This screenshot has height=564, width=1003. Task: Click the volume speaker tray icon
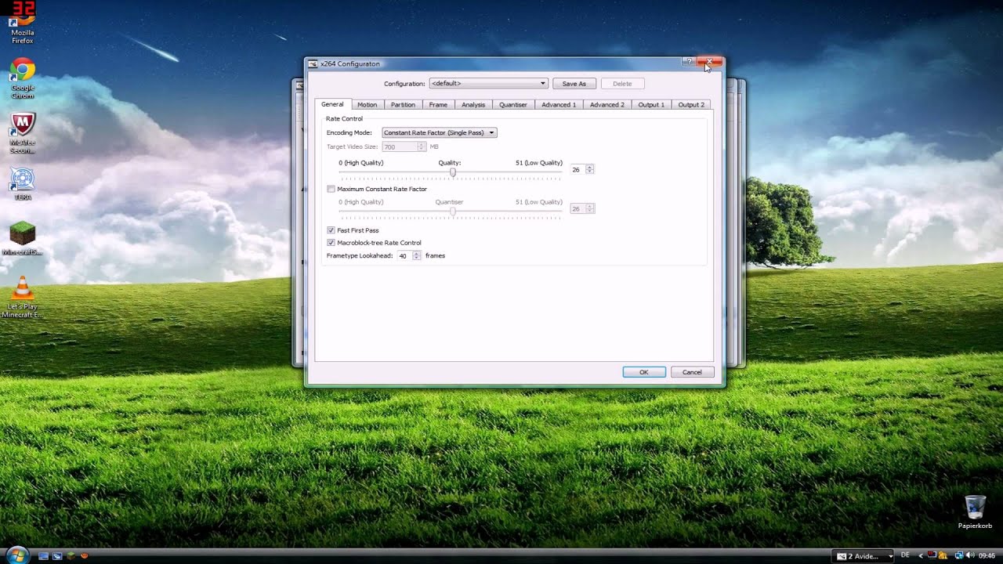[x=970, y=555]
